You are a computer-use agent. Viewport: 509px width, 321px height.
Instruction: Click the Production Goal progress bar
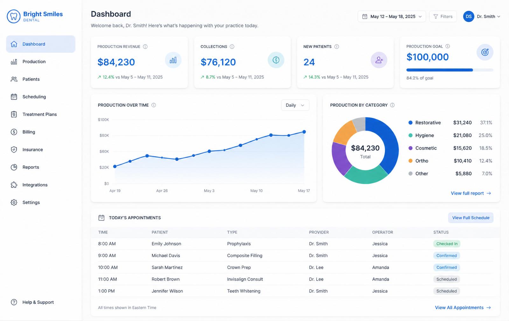coord(450,70)
